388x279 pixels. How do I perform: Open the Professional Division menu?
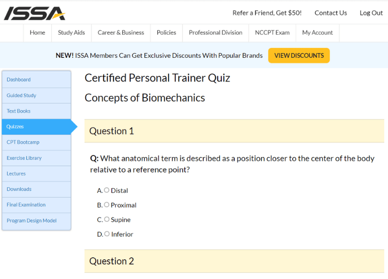pos(216,33)
